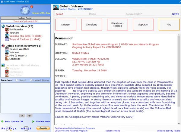
Task: Open the Tropical Cyclone RILEY alert
Action: pyautogui.click(x=25, y=21)
